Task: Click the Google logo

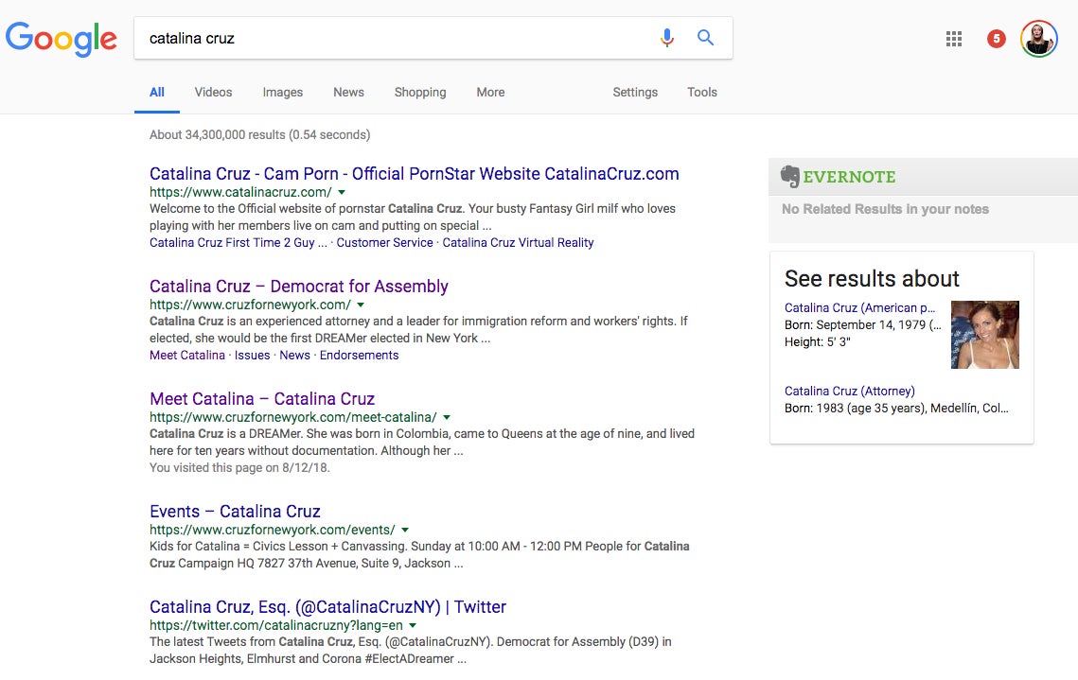Action: (61, 39)
